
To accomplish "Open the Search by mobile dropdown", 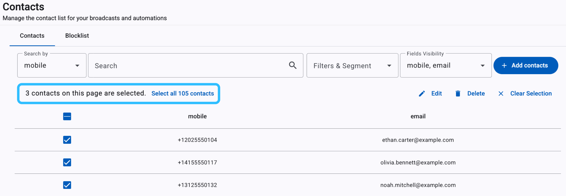I will coord(52,65).
